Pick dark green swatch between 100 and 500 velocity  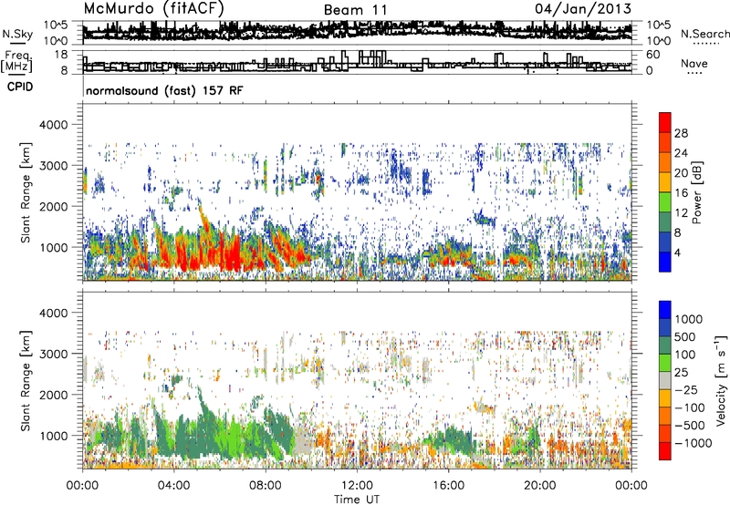click(x=665, y=345)
